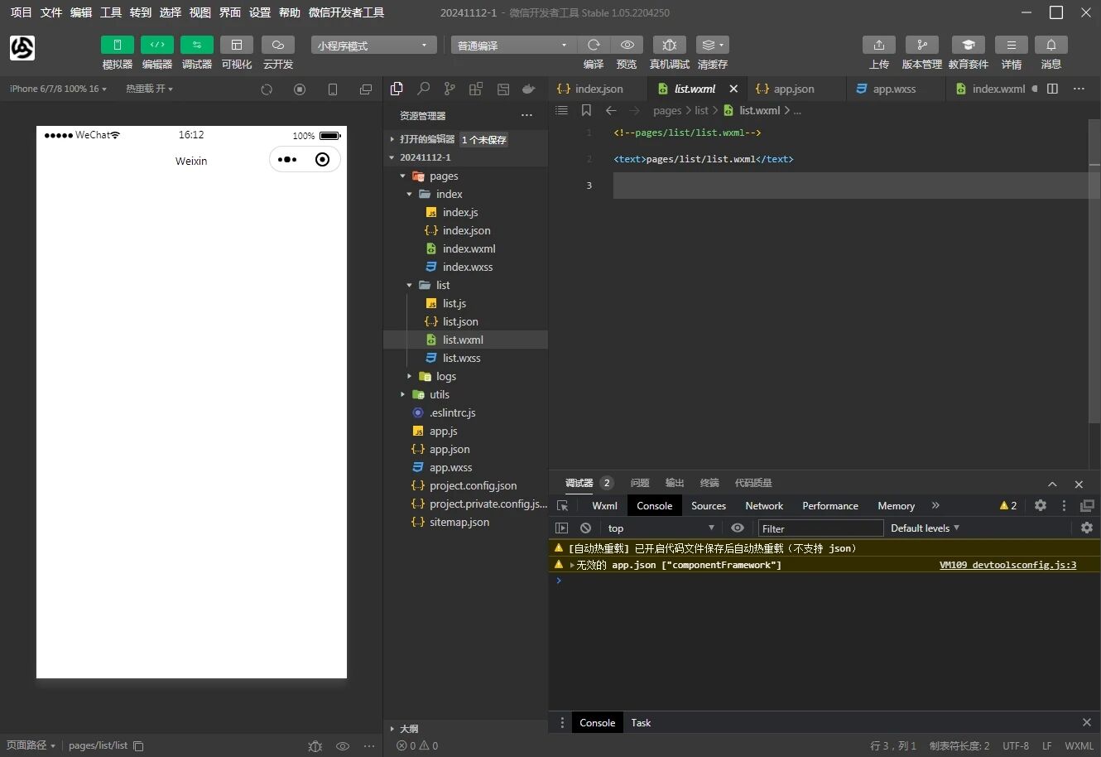Screen dimensions: 1101x757
Task: Open the Search icon in activity bar
Action: [423, 89]
